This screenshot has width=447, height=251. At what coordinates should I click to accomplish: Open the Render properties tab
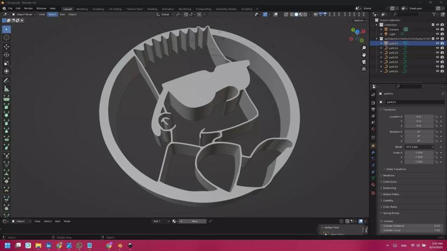[x=373, y=103]
